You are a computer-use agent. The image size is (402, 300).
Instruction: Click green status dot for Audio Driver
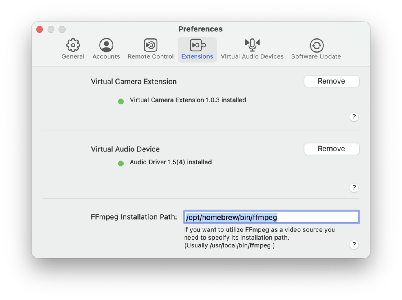[121, 163]
